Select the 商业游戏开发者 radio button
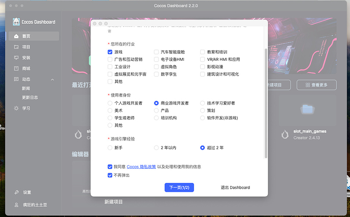This screenshot has height=217, width=350. point(156,103)
